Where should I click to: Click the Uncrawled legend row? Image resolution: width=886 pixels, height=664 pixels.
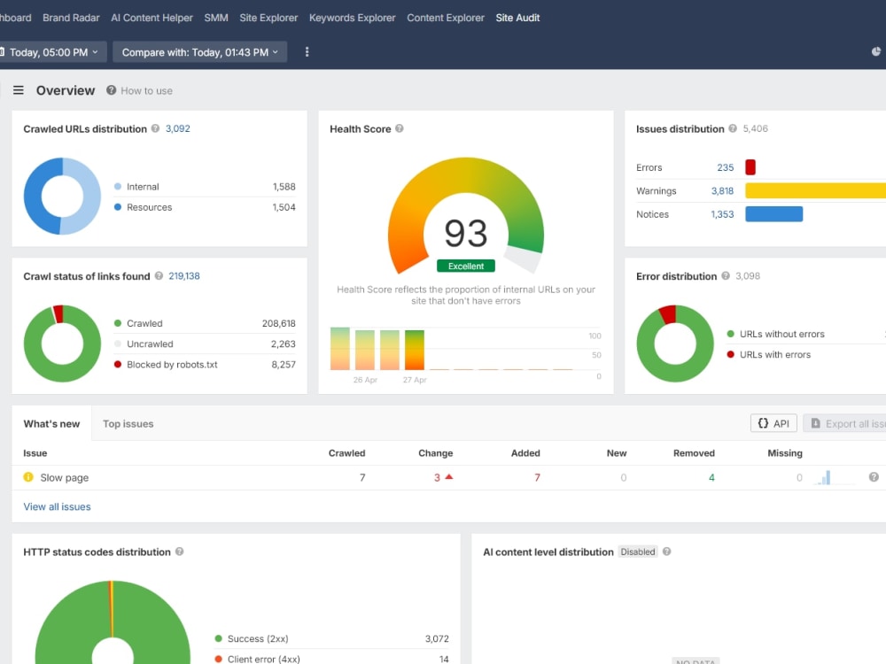pyautogui.click(x=205, y=344)
